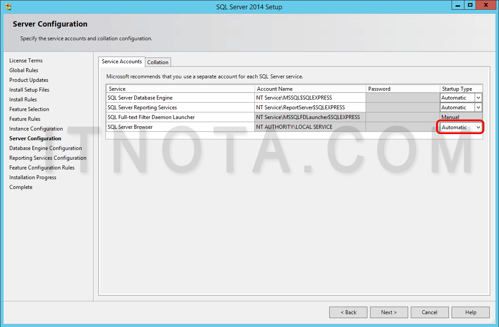
Task: Click the Back button
Action: click(348, 312)
